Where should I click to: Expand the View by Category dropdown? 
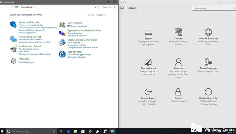[101, 15]
